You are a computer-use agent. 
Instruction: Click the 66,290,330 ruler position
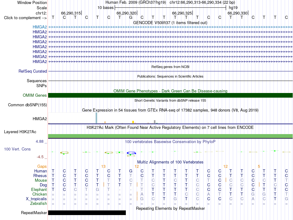237,13
